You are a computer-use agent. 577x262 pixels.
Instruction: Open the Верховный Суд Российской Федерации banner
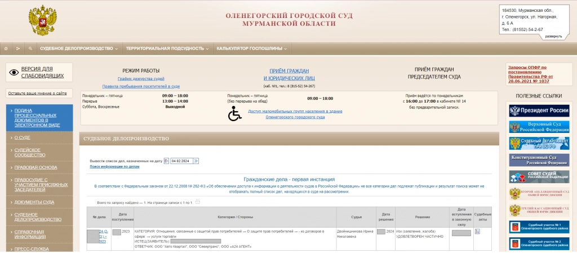[539, 127]
